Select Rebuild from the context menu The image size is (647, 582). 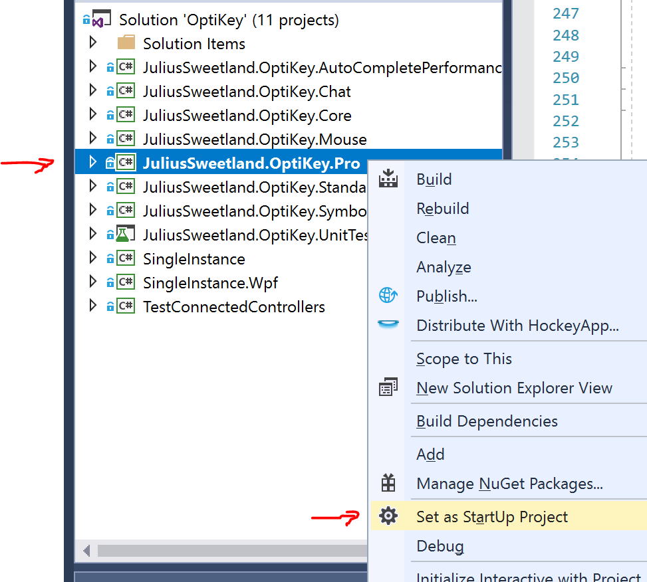click(x=442, y=208)
